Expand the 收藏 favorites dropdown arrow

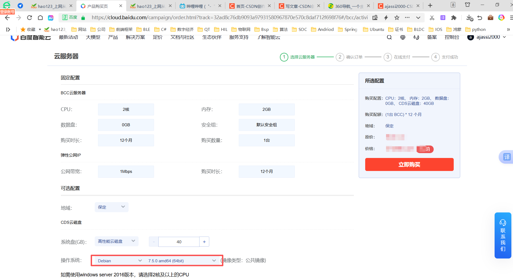click(40, 29)
